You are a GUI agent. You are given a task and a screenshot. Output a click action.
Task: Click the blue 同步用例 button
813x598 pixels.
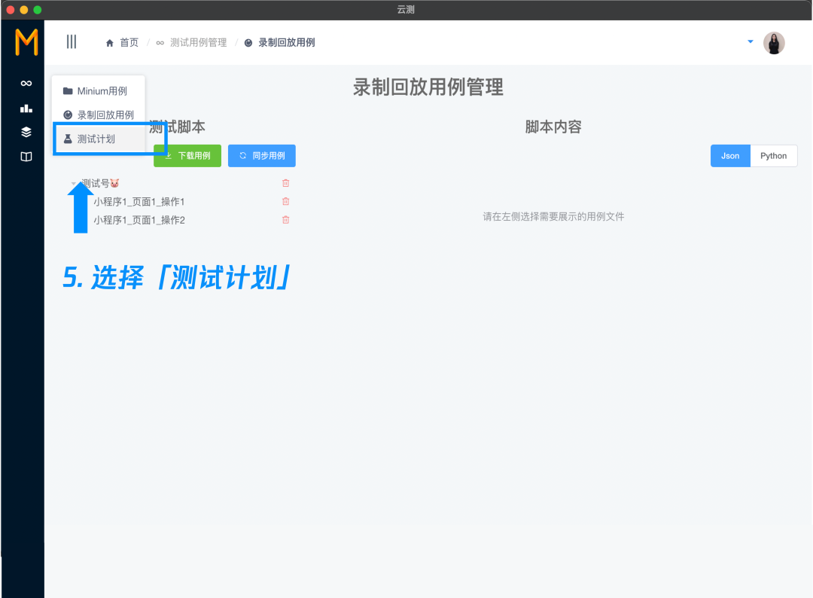262,156
